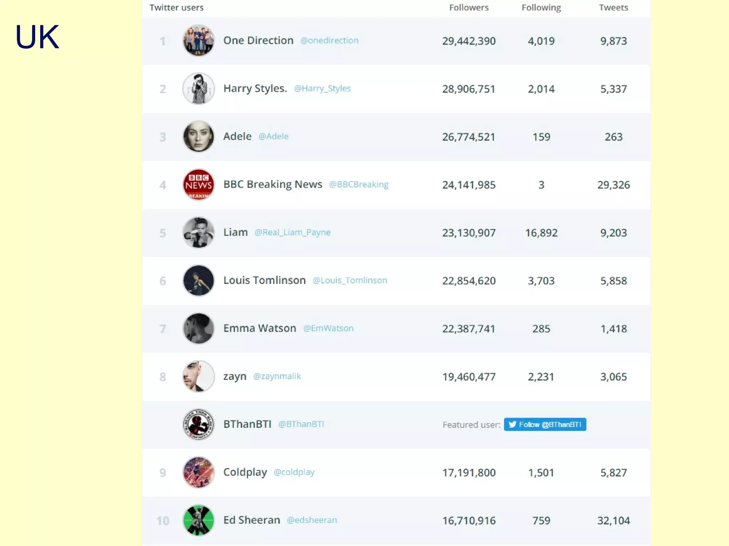Open @Real_Liam_Payne profile link
The image size is (729, 546).
tap(293, 232)
